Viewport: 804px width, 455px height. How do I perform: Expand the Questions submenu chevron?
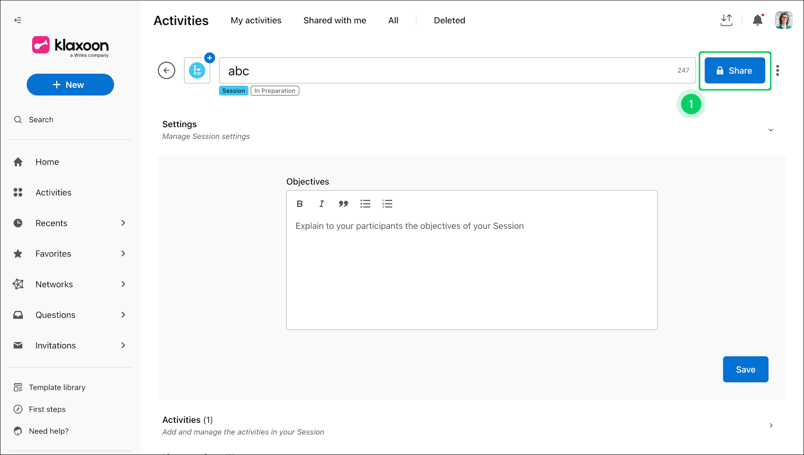[x=123, y=315]
